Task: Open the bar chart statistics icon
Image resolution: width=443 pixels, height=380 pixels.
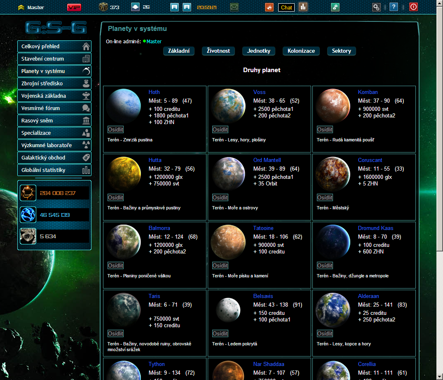Action: 303,7
